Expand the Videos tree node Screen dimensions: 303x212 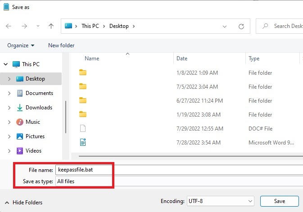pos(9,151)
